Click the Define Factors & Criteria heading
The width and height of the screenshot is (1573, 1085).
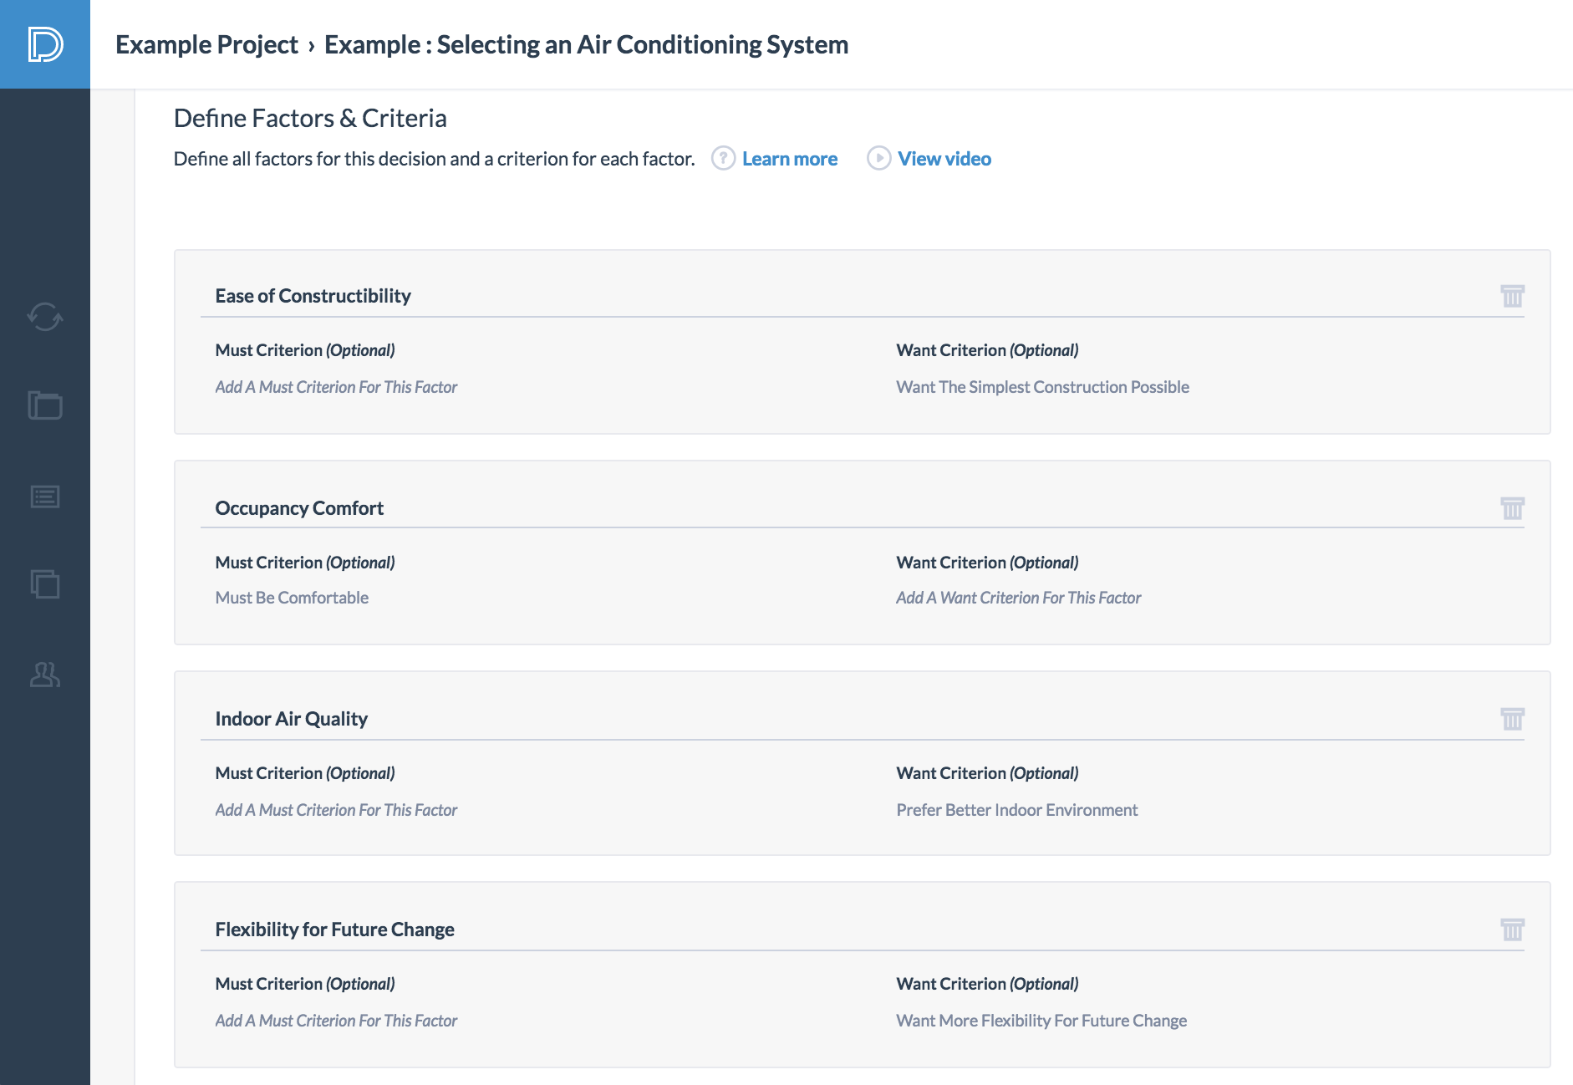point(310,118)
